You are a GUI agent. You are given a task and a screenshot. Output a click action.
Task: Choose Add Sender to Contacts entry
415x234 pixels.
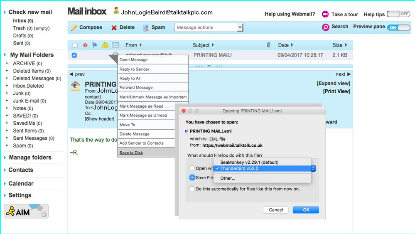pos(146,143)
